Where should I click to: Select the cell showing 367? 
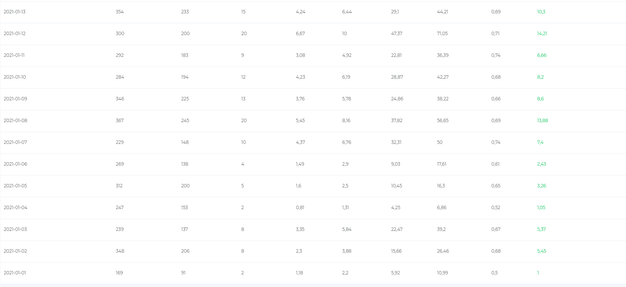tap(120, 121)
